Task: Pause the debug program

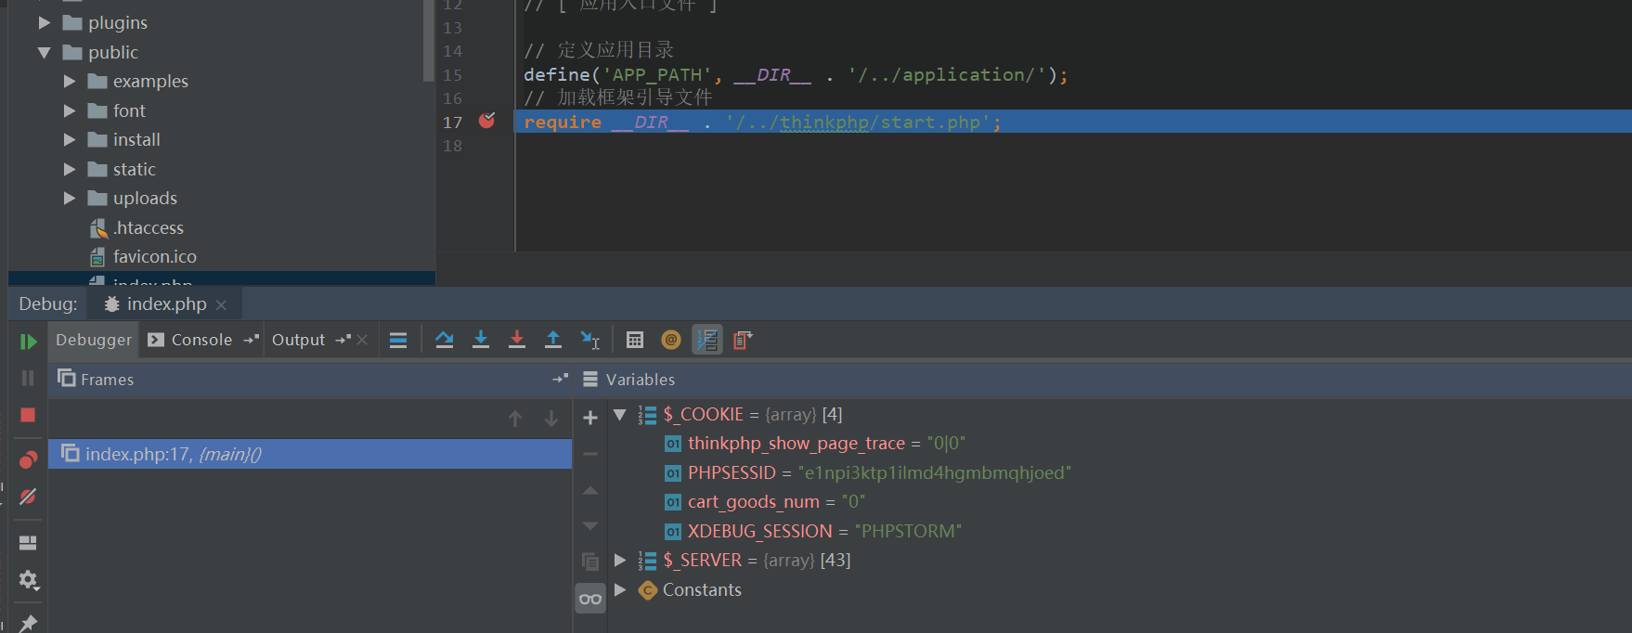Action: point(28,378)
